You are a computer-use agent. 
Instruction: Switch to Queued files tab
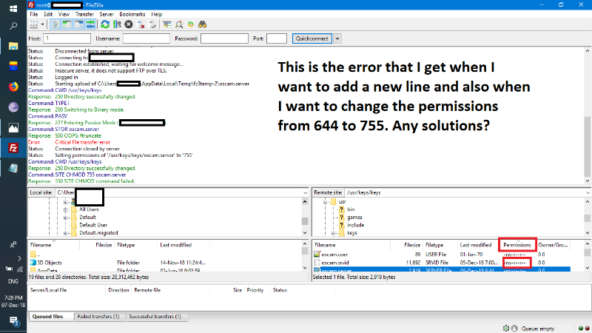click(48, 317)
